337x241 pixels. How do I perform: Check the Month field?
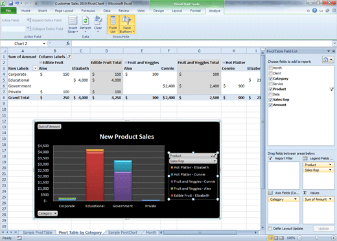click(x=270, y=68)
